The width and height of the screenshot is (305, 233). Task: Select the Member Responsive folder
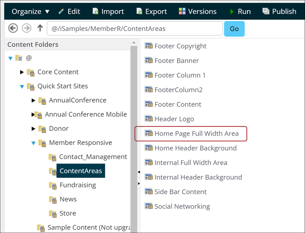[80, 143]
